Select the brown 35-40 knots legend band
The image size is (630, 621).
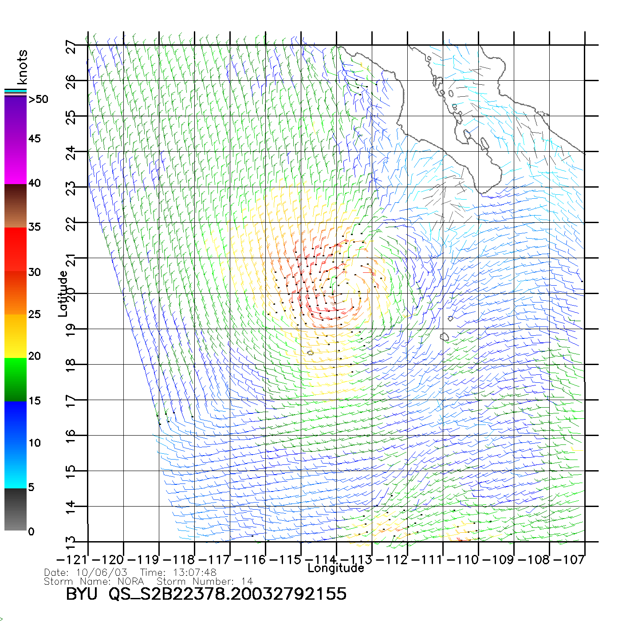(16, 206)
